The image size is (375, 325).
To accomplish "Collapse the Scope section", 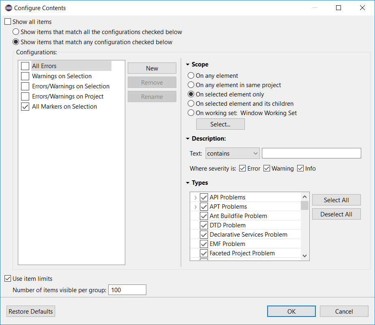I will pyautogui.click(x=188, y=64).
